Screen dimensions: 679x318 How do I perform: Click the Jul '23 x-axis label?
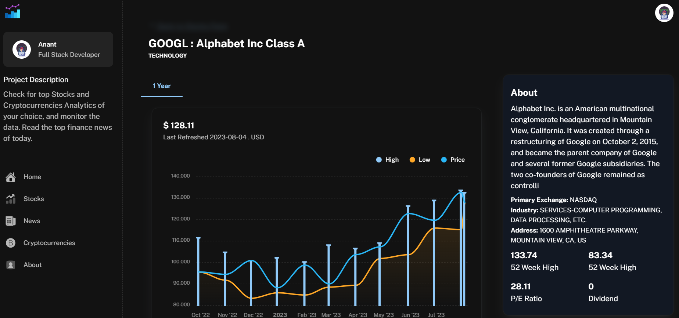(x=436, y=315)
